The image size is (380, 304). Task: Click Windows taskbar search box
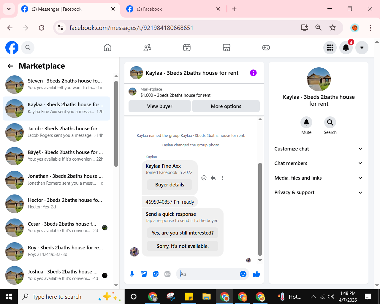(x=71, y=297)
